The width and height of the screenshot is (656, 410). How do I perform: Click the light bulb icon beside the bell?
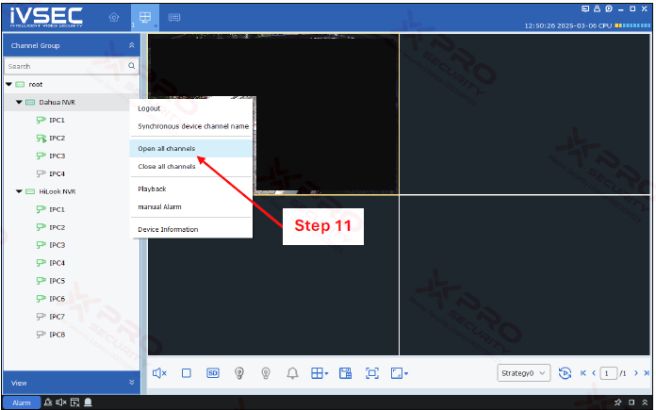tap(266, 373)
